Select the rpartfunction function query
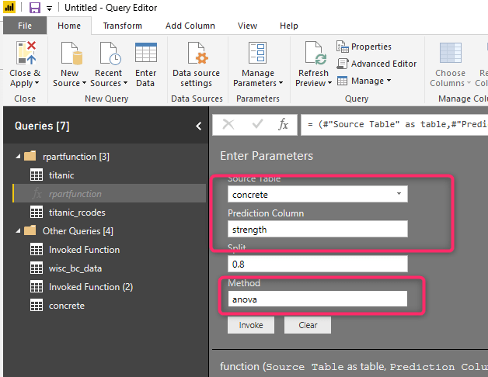Screen dimensions: 488x377 (109, 194)
